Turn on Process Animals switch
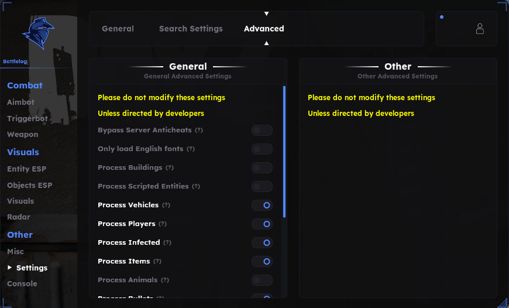Viewport: 509px width, 308px height. tap(262, 280)
